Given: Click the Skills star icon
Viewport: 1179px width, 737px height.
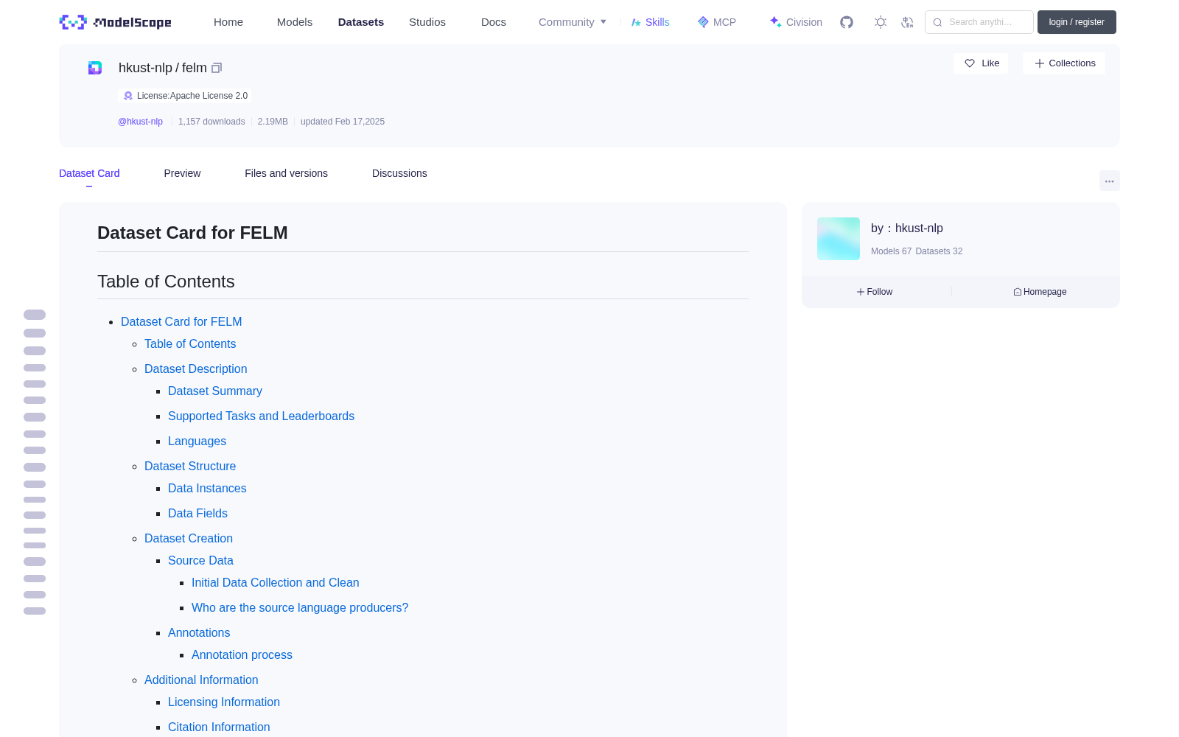Looking at the screenshot, I should 636,22.
